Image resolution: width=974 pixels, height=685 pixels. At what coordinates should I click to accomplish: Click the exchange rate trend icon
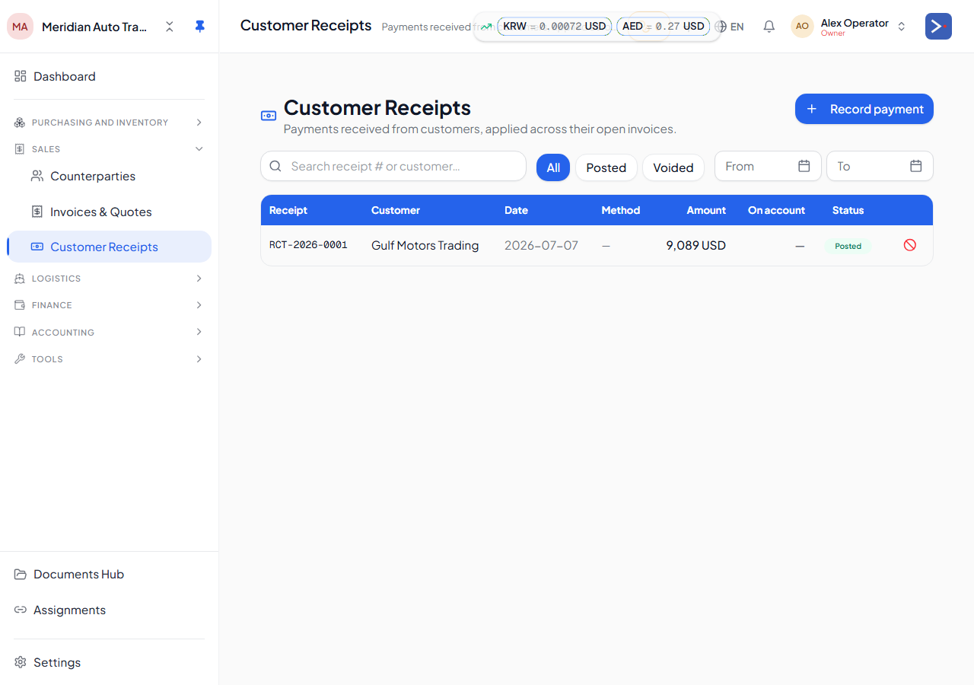pos(486,27)
